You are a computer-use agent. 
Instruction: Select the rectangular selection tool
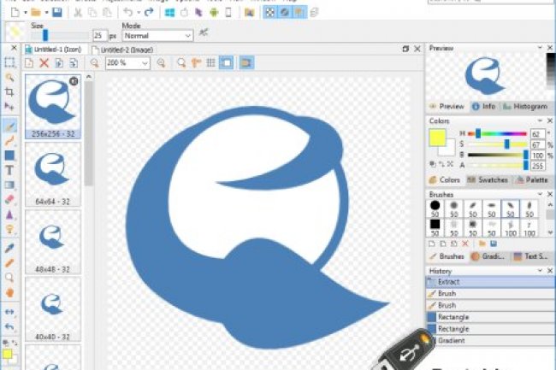pyautogui.click(x=9, y=62)
